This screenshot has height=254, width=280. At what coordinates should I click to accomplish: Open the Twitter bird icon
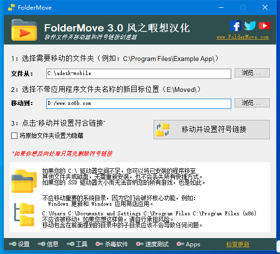[x=250, y=26]
